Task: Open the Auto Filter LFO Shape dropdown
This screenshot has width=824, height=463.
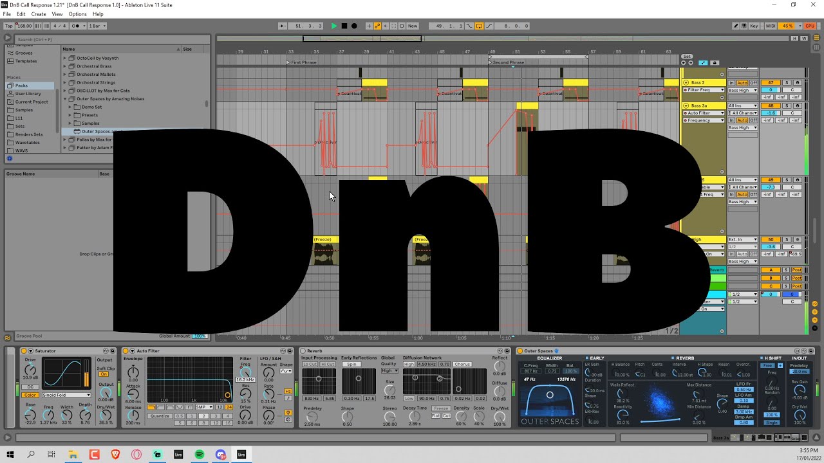Action: point(286,371)
